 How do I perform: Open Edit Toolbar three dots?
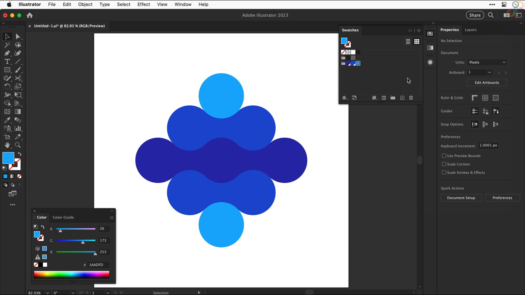click(12, 204)
